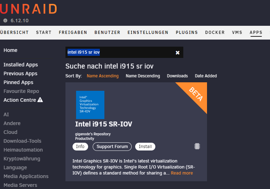Open the Intel Graphics SR-IOV app thumbnail
270x189 pixels.
tap(90, 105)
